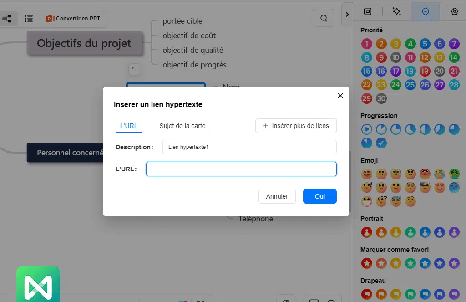Screen dimensions: 466x302
Task: Switch to the L'URL tab
Action: coord(129,126)
